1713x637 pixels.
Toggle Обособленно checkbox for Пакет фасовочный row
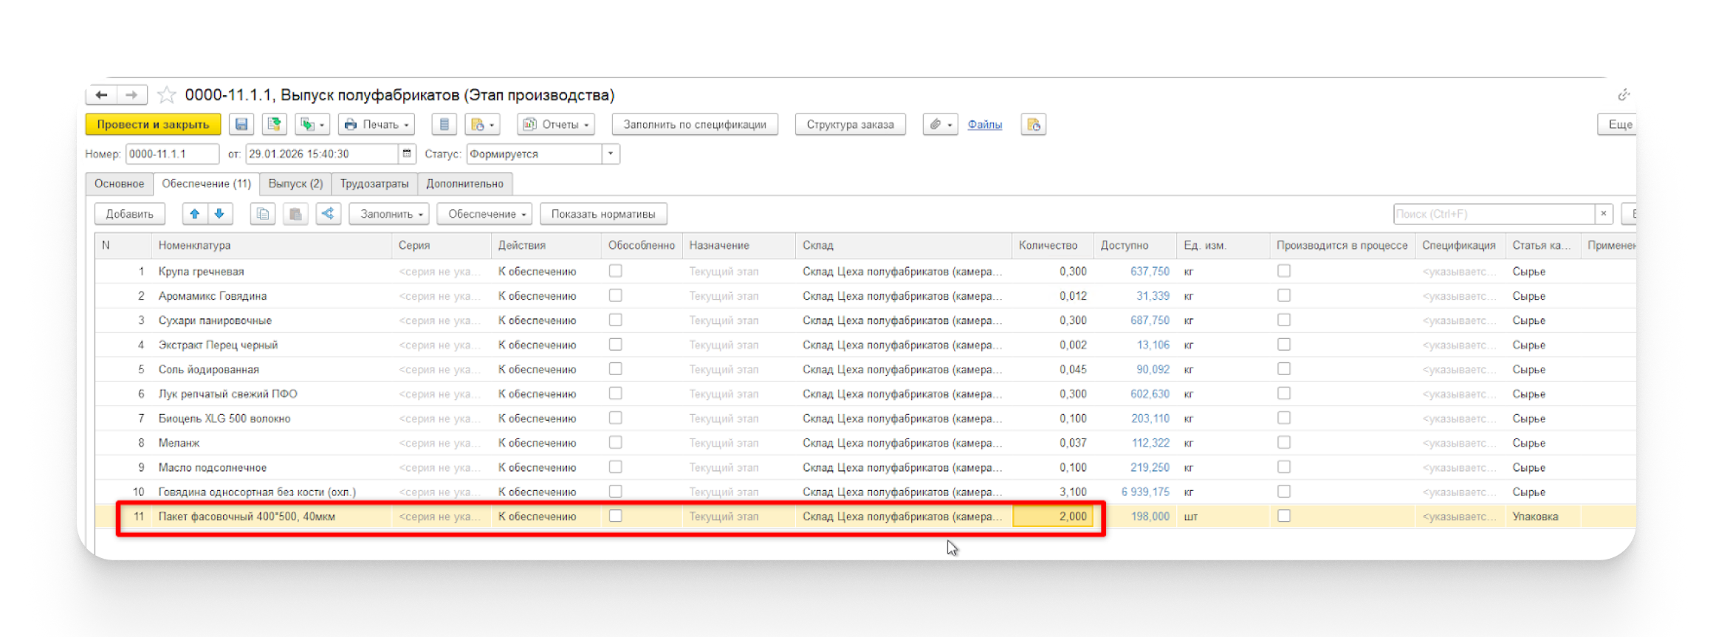[615, 516]
